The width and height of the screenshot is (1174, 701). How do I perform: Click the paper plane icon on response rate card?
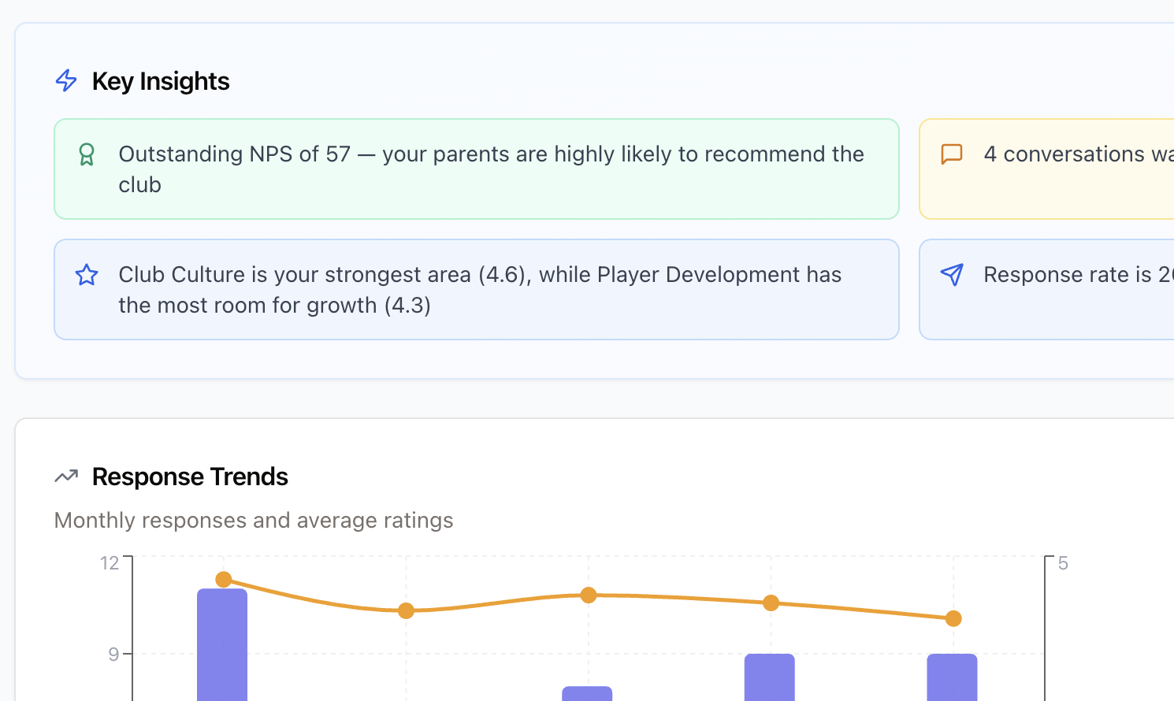952,275
